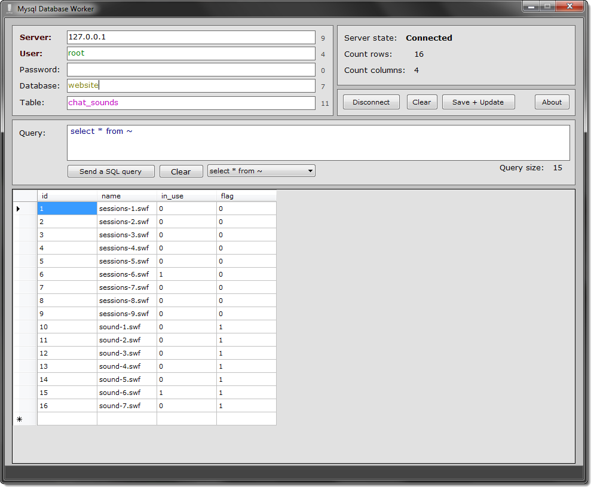Click the Save + Update button

tap(477, 102)
